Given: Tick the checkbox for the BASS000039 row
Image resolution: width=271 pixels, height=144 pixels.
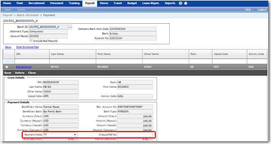Looking at the screenshot, I should coord(7,67).
